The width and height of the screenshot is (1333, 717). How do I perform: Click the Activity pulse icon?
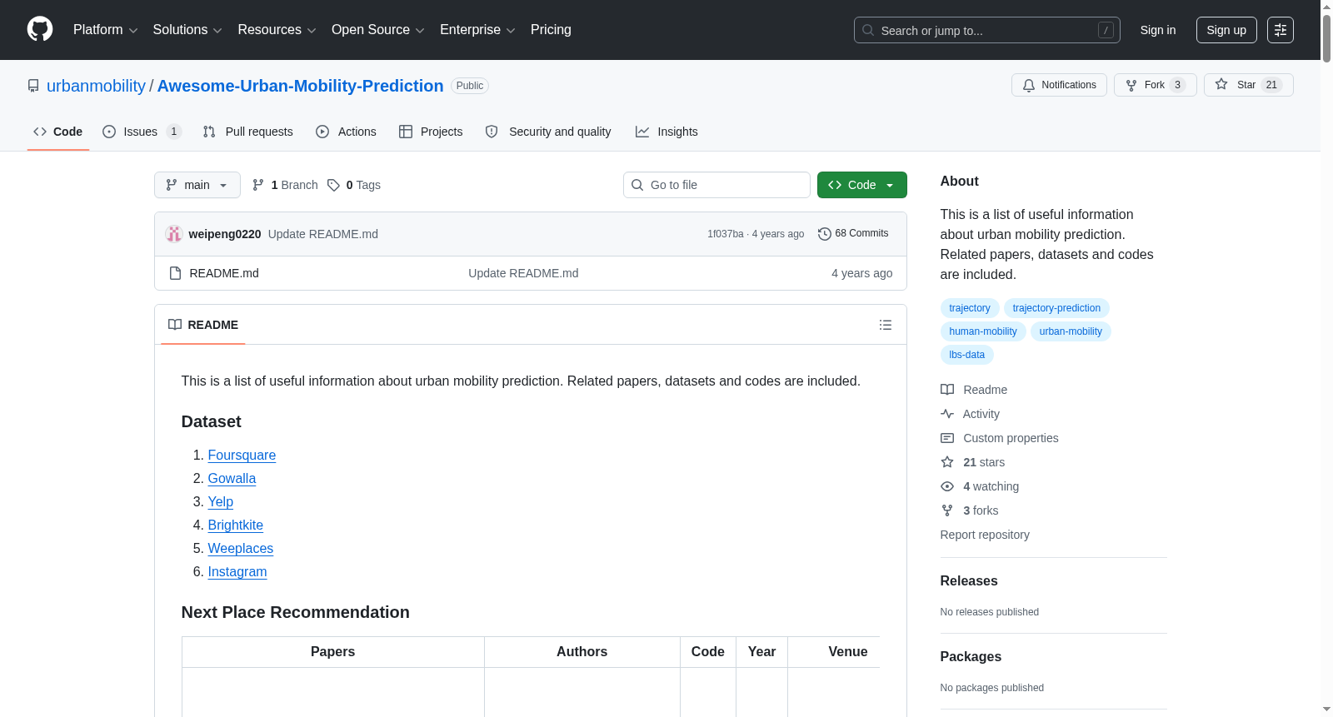(x=947, y=414)
